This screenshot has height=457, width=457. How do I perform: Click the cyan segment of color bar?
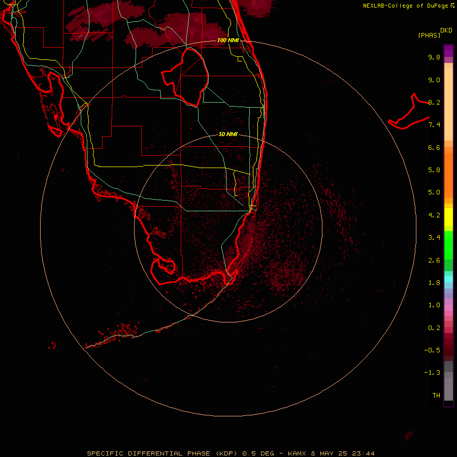pos(448,279)
